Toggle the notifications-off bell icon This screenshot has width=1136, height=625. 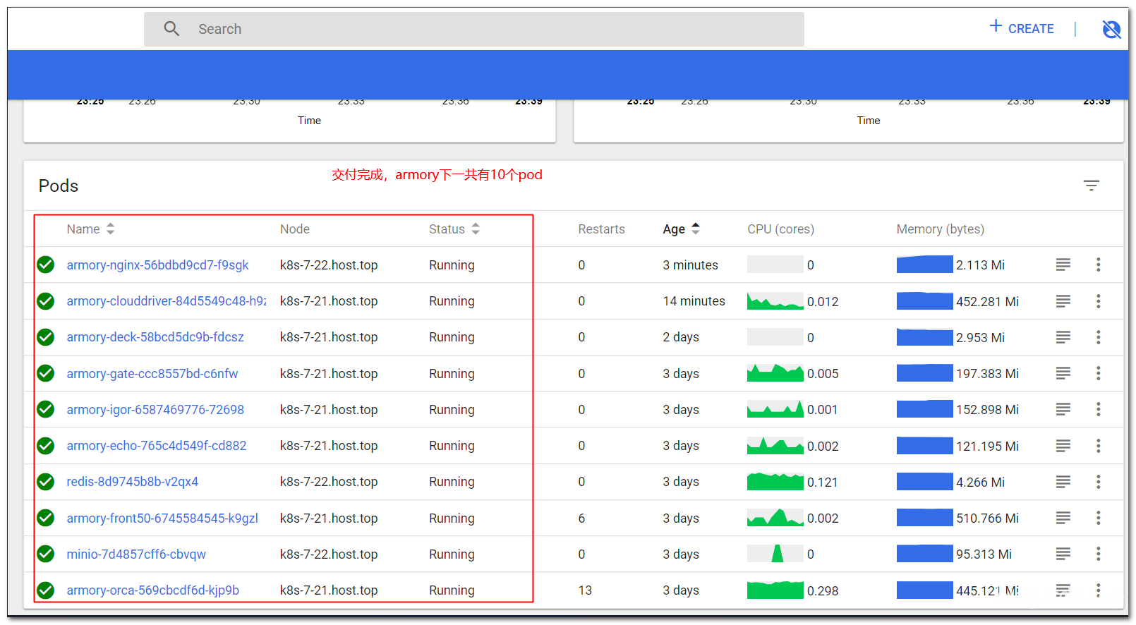[1111, 29]
